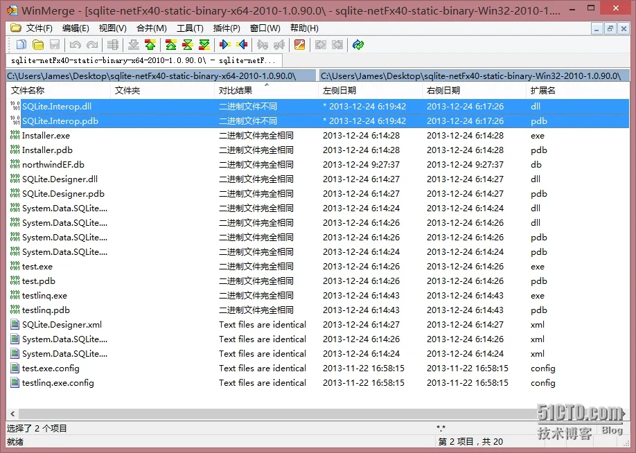The image size is (636, 453).
Task: Open the 文件(F) menu
Action: 39,28
